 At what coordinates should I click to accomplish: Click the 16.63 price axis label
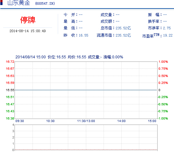[10, 76]
